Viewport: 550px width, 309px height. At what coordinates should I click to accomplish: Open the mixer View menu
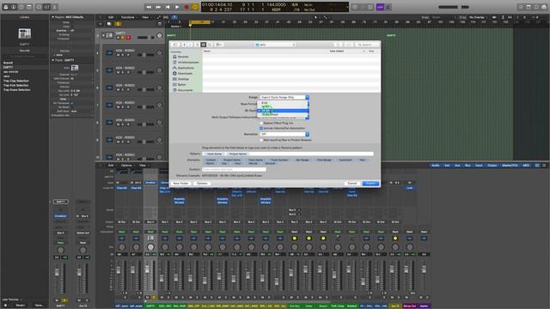[x=143, y=166]
